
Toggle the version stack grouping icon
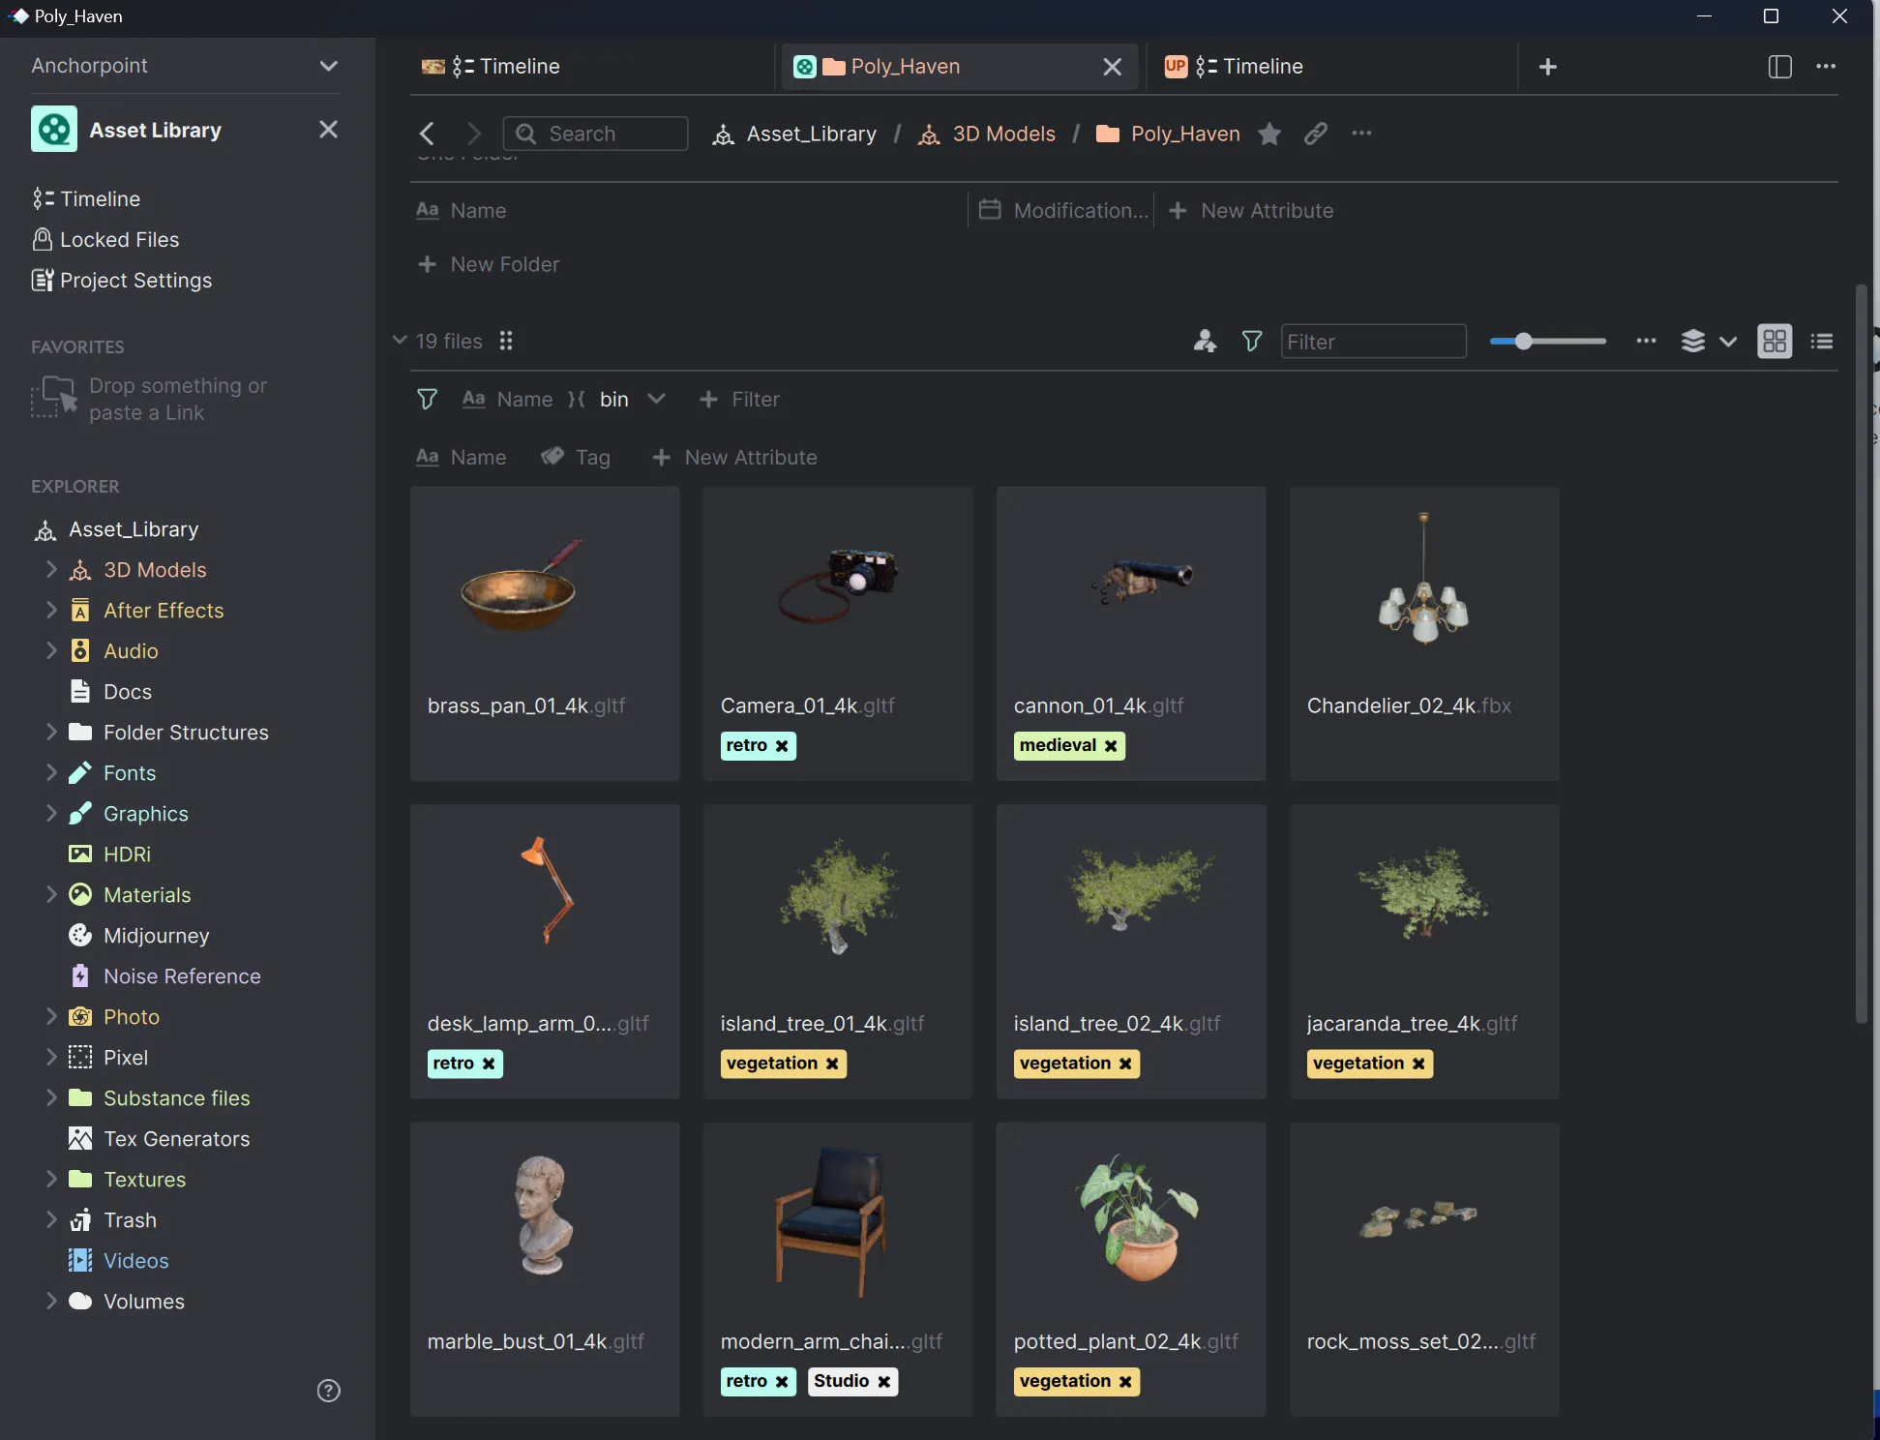click(x=1693, y=341)
